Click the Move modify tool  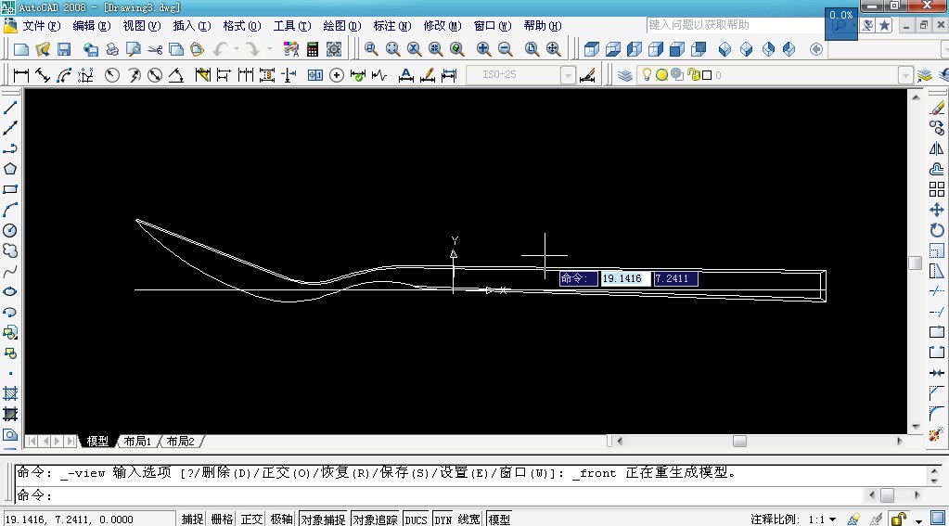click(936, 210)
